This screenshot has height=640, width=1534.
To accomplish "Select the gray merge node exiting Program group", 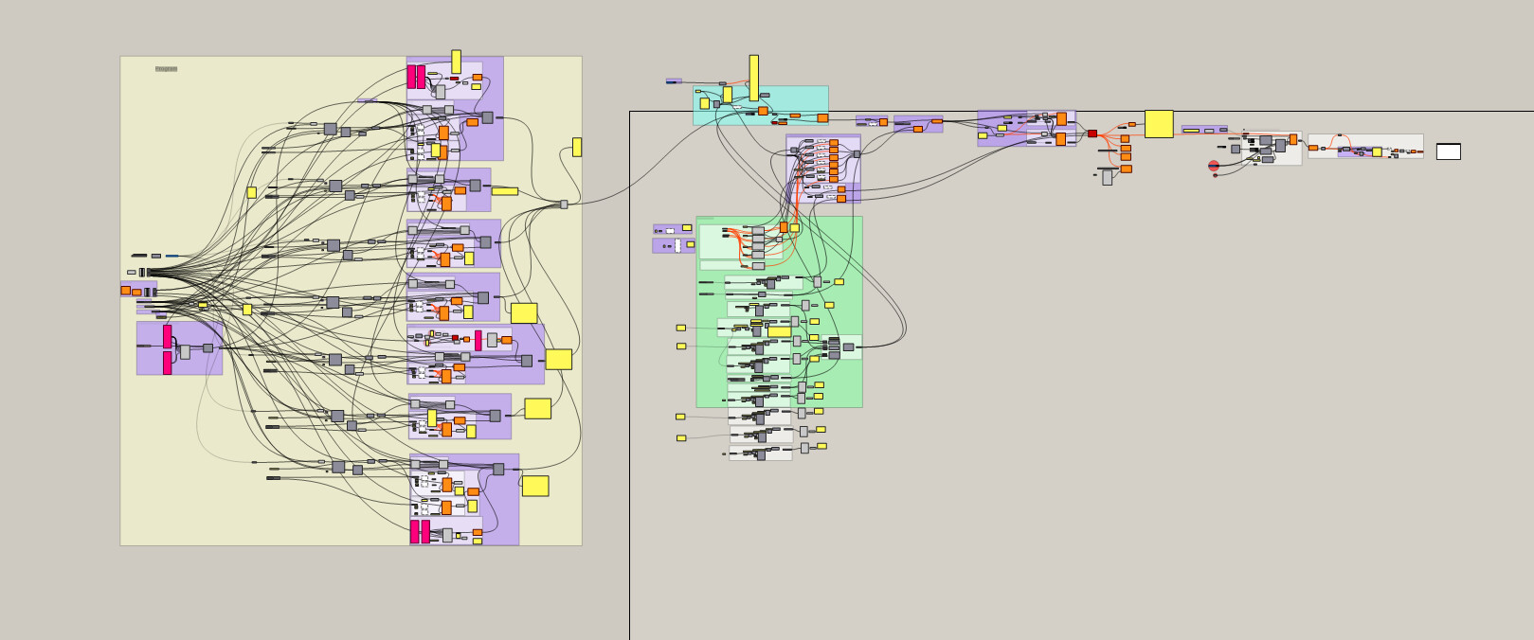I will pos(564,204).
